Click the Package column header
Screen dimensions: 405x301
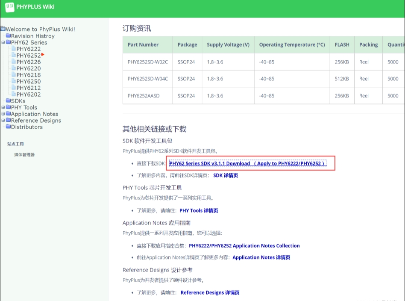pos(187,45)
